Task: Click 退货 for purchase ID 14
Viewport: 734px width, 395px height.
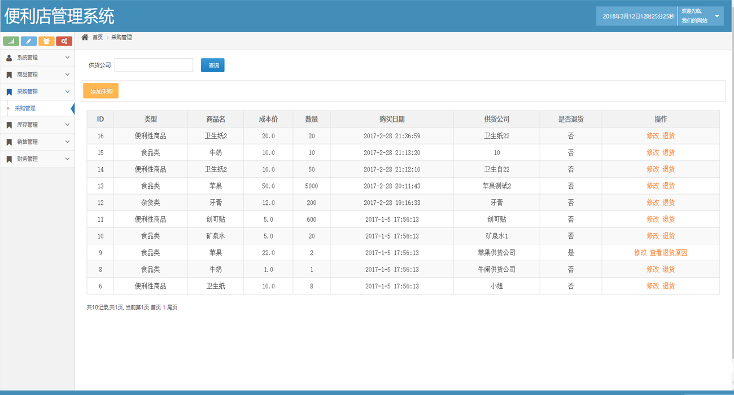Action: [669, 169]
